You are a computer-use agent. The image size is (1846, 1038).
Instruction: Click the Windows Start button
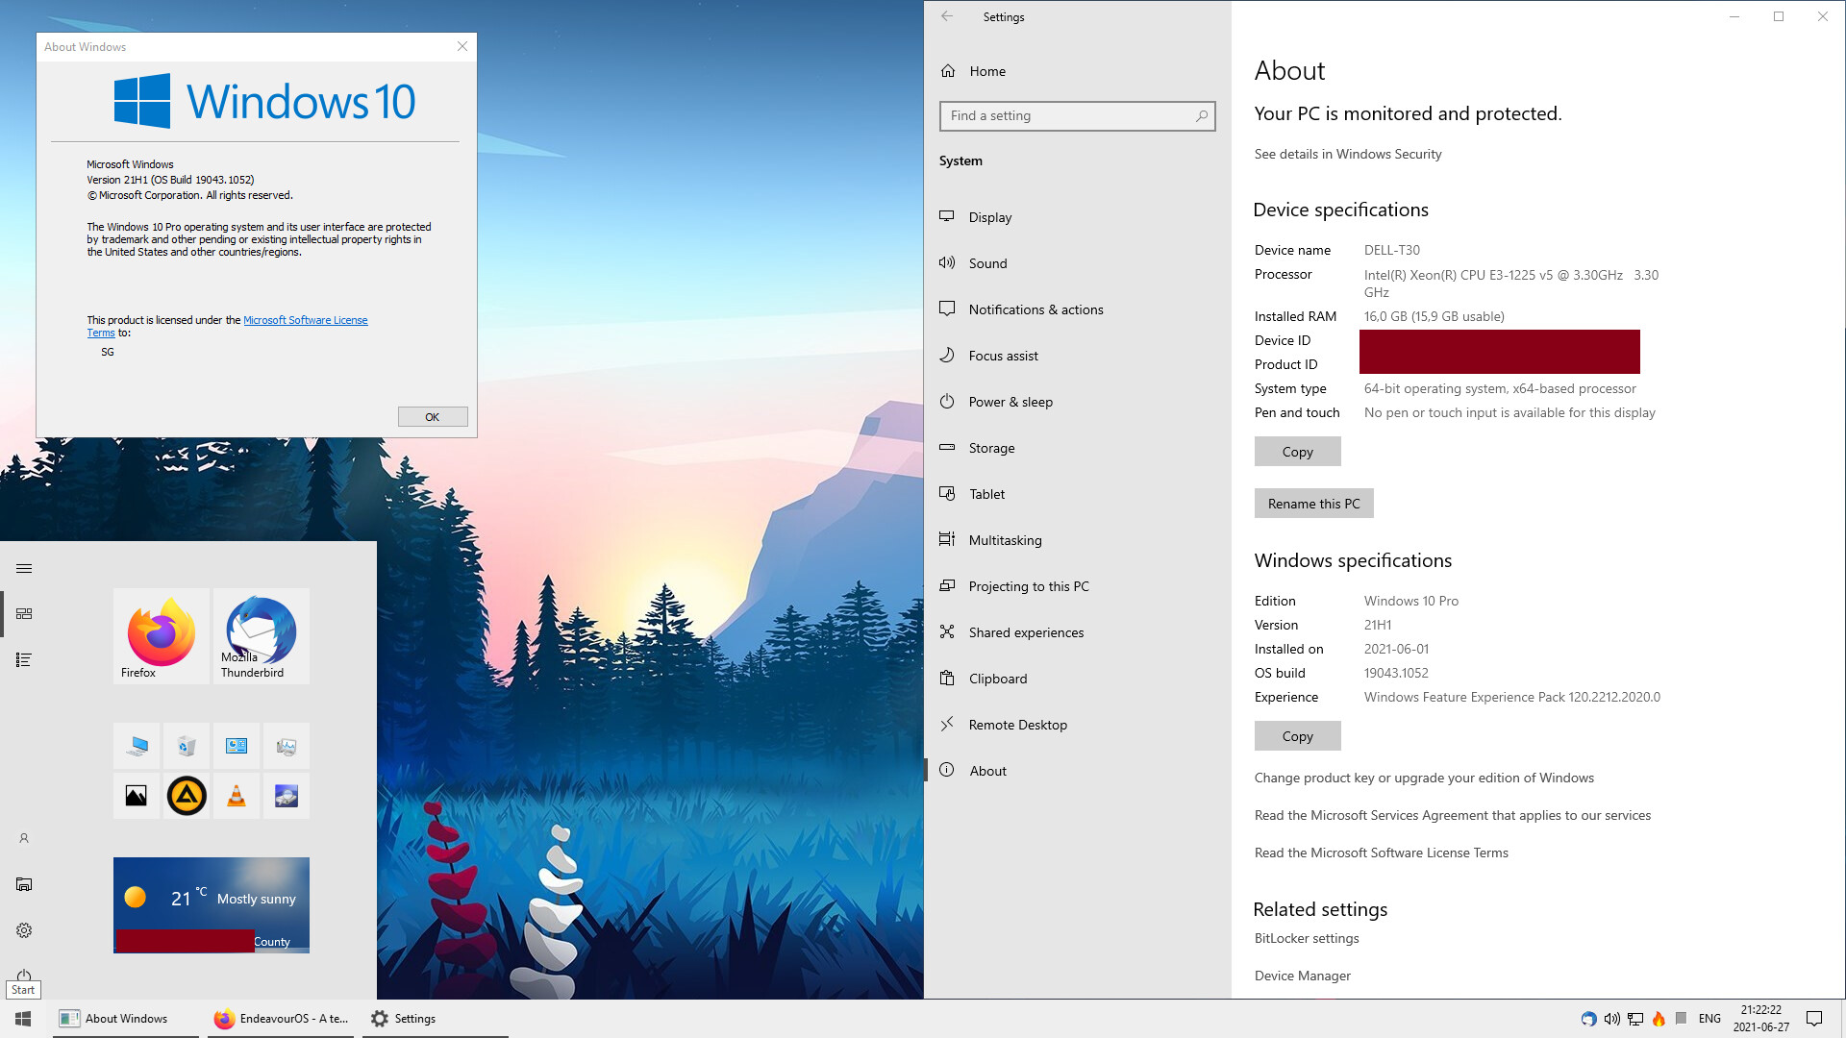tap(23, 1019)
